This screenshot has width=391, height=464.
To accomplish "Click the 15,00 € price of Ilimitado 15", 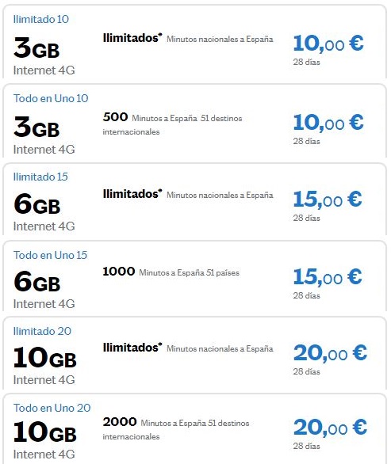I will (x=328, y=200).
